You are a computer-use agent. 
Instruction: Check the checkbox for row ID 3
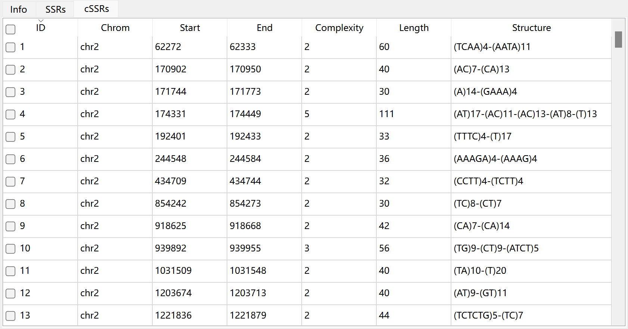[10, 92]
